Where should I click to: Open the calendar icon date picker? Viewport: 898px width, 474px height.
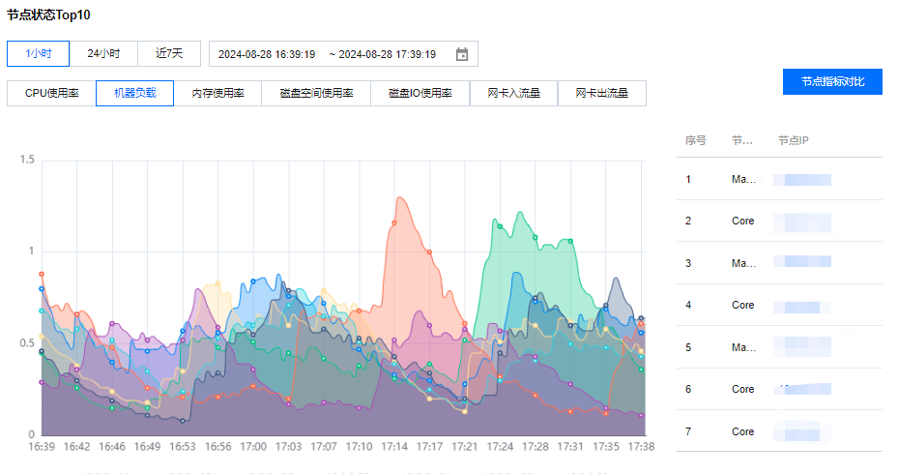(x=462, y=54)
